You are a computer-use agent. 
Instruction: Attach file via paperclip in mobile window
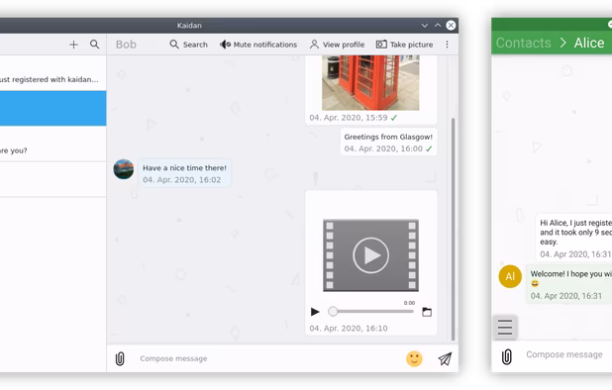[x=507, y=356]
